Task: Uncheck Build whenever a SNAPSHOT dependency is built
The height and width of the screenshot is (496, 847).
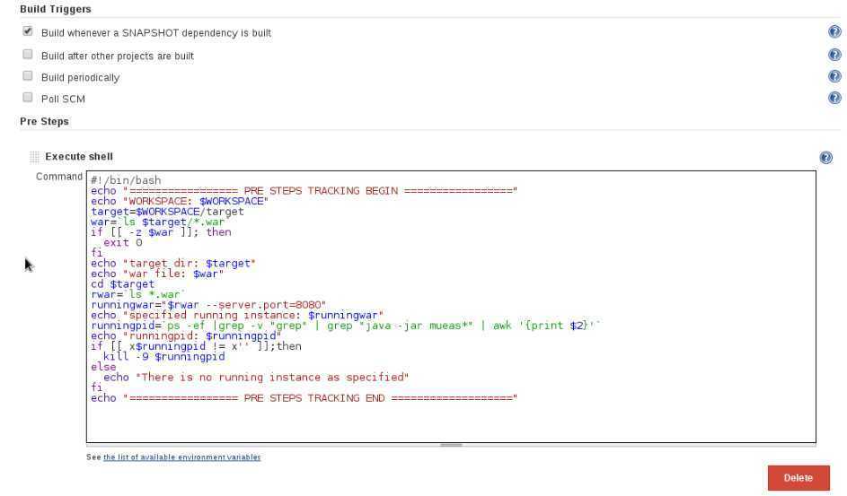Action: tap(28, 31)
